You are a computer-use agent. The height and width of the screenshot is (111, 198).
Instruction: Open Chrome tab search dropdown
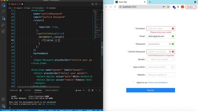[x=195, y=2]
